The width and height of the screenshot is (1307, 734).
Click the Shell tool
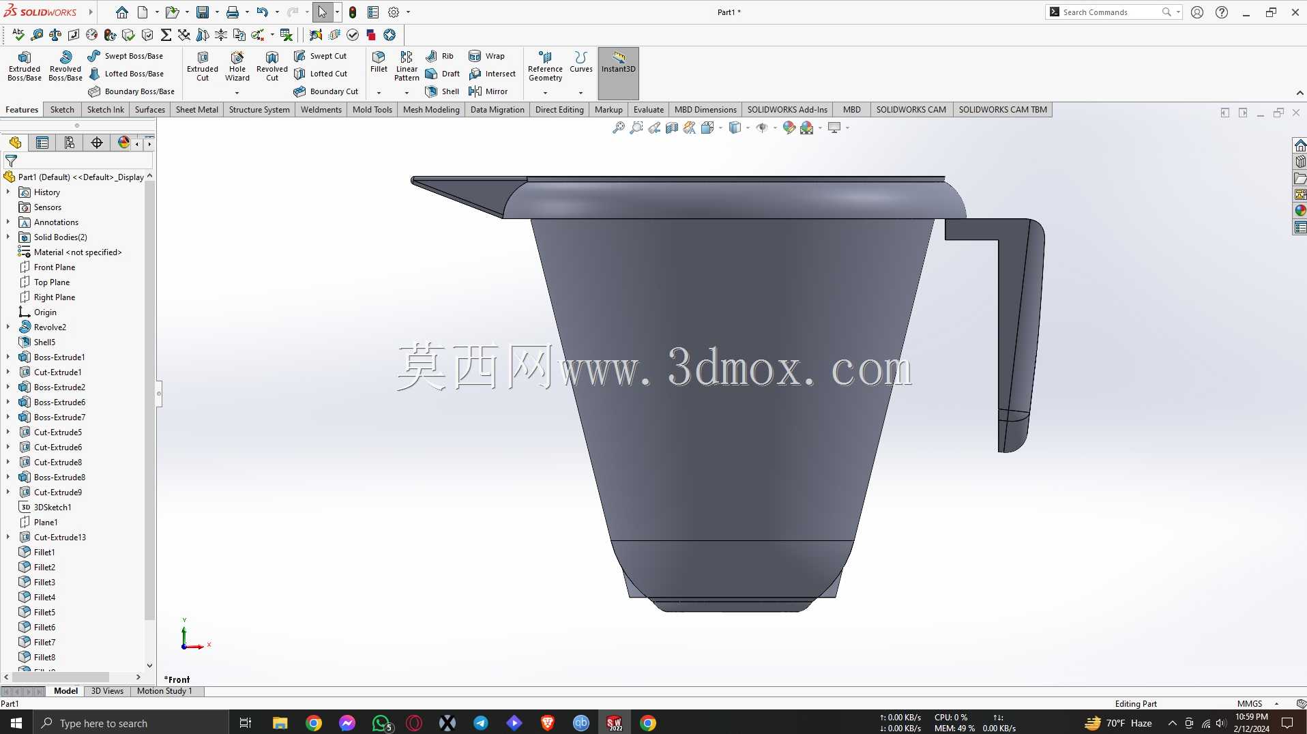coord(442,91)
